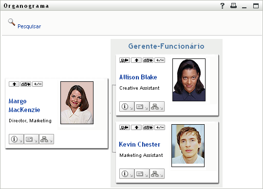Open Kevin Chester's name link
Image resolution: width=263 pixels, height=189 pixels.
tap(140, 144)
